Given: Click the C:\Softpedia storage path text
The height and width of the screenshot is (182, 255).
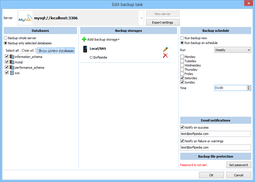Looking at the screenshot, I should pyautogui.click(x=98, y=57).
